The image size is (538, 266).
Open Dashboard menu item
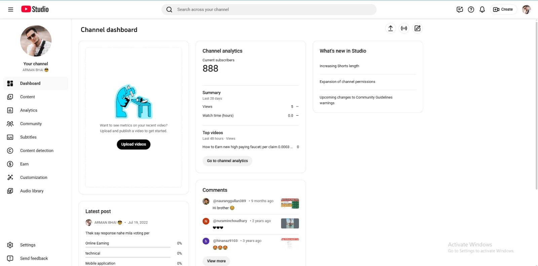pos(36,83)
